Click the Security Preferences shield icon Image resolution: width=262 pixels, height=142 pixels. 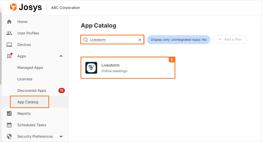coord(9,136)
